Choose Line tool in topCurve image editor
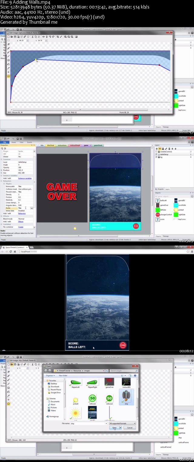 (x=8, y=56)
